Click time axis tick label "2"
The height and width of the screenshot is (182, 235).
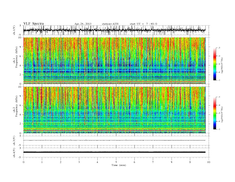tap(61, 162)
